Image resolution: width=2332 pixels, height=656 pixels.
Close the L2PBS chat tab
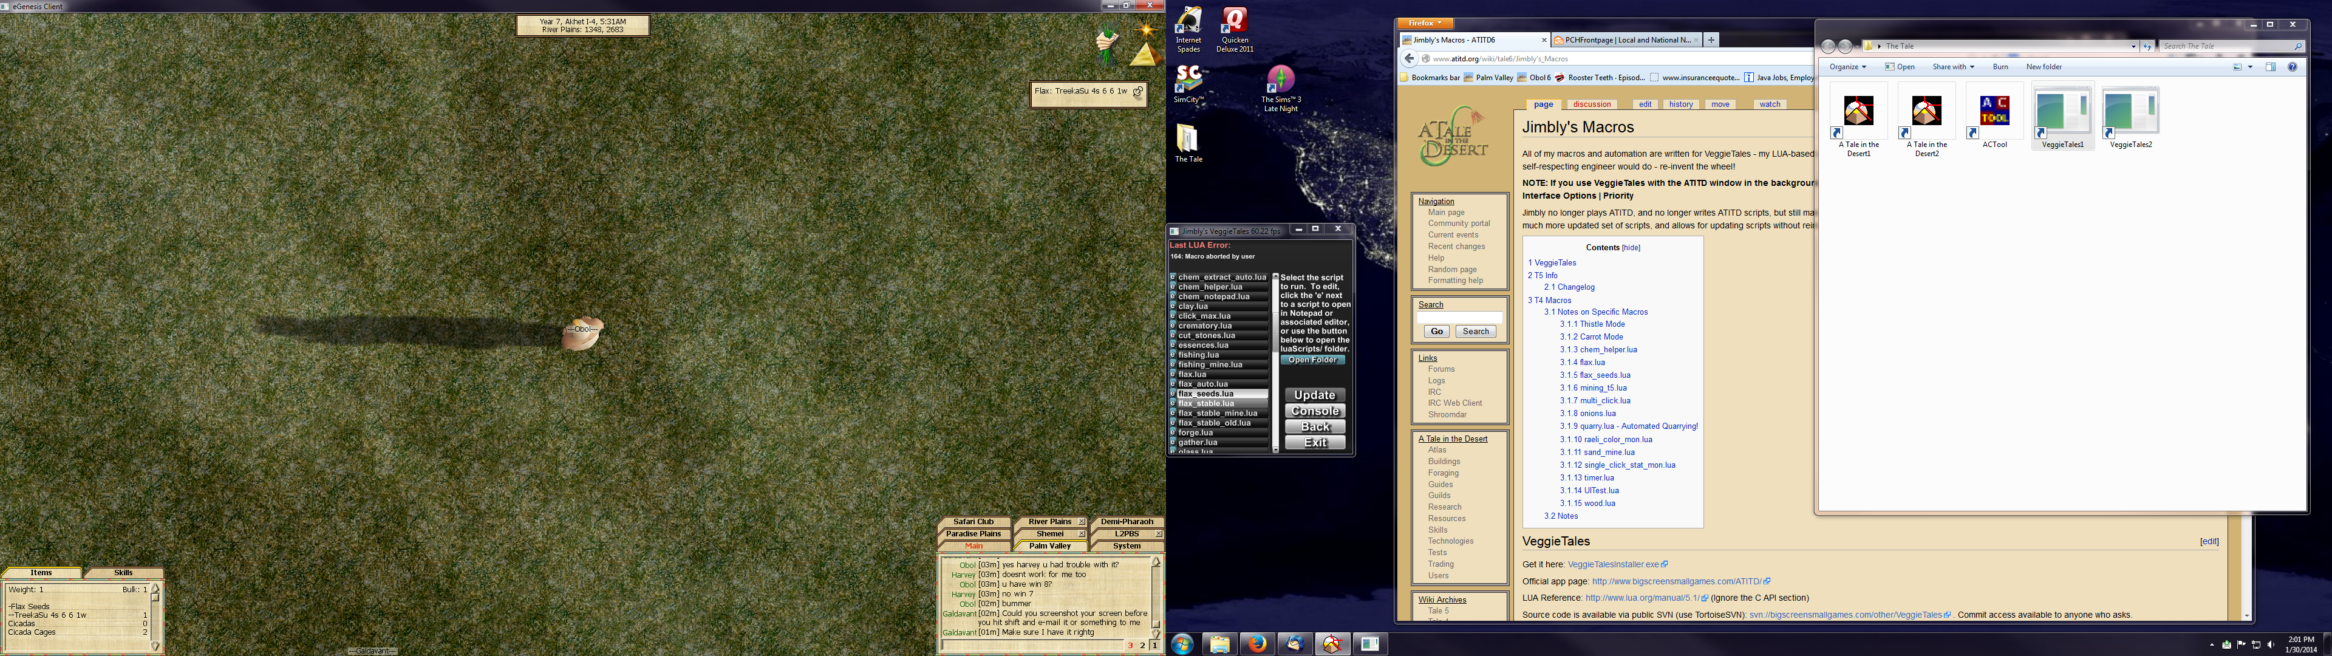(x=1159, y=535)
